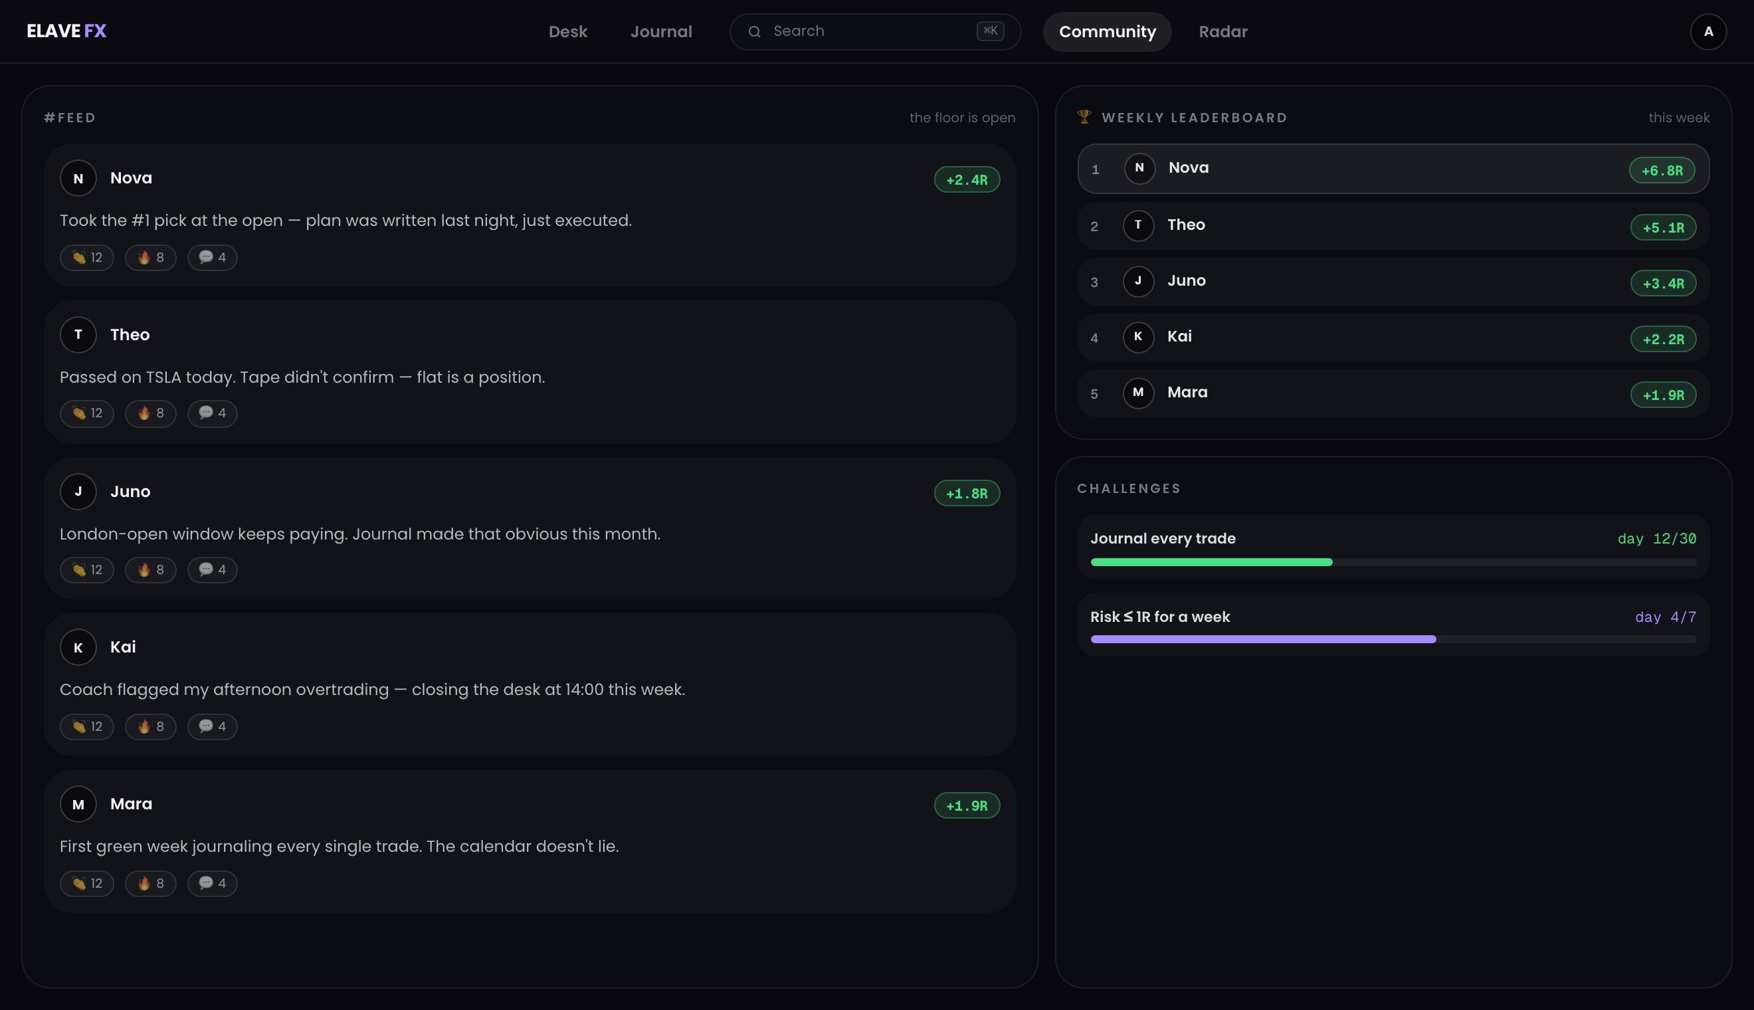
Task: Open comments on Theo's TSLA post
Action: [212, 413]
